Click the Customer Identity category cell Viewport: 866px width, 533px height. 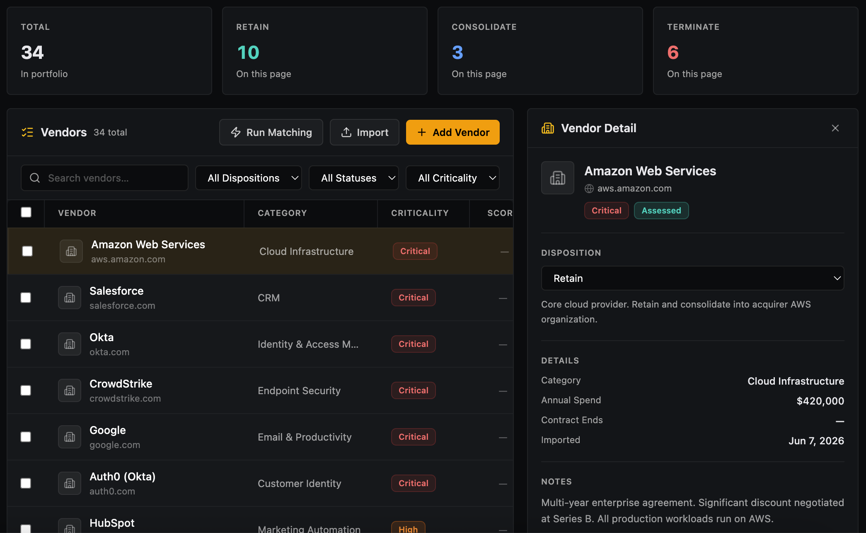[x=300, y=484]
